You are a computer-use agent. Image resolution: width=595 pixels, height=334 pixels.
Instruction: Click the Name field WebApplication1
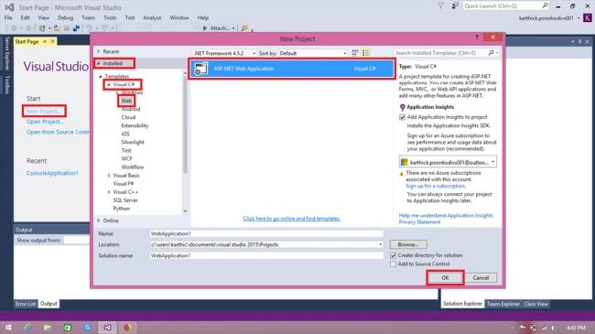266,234
